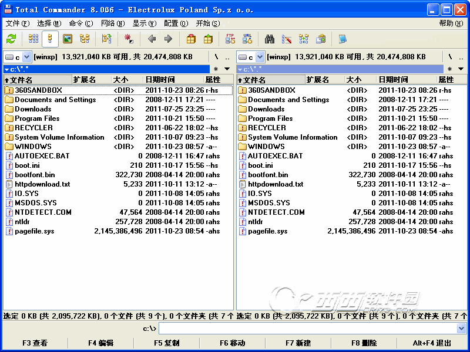Image resolution: width=470 pixels, height=352 pixels.
Task: Click the F7 新建 button
Action: pyautogui.click(x=298, y=343)
